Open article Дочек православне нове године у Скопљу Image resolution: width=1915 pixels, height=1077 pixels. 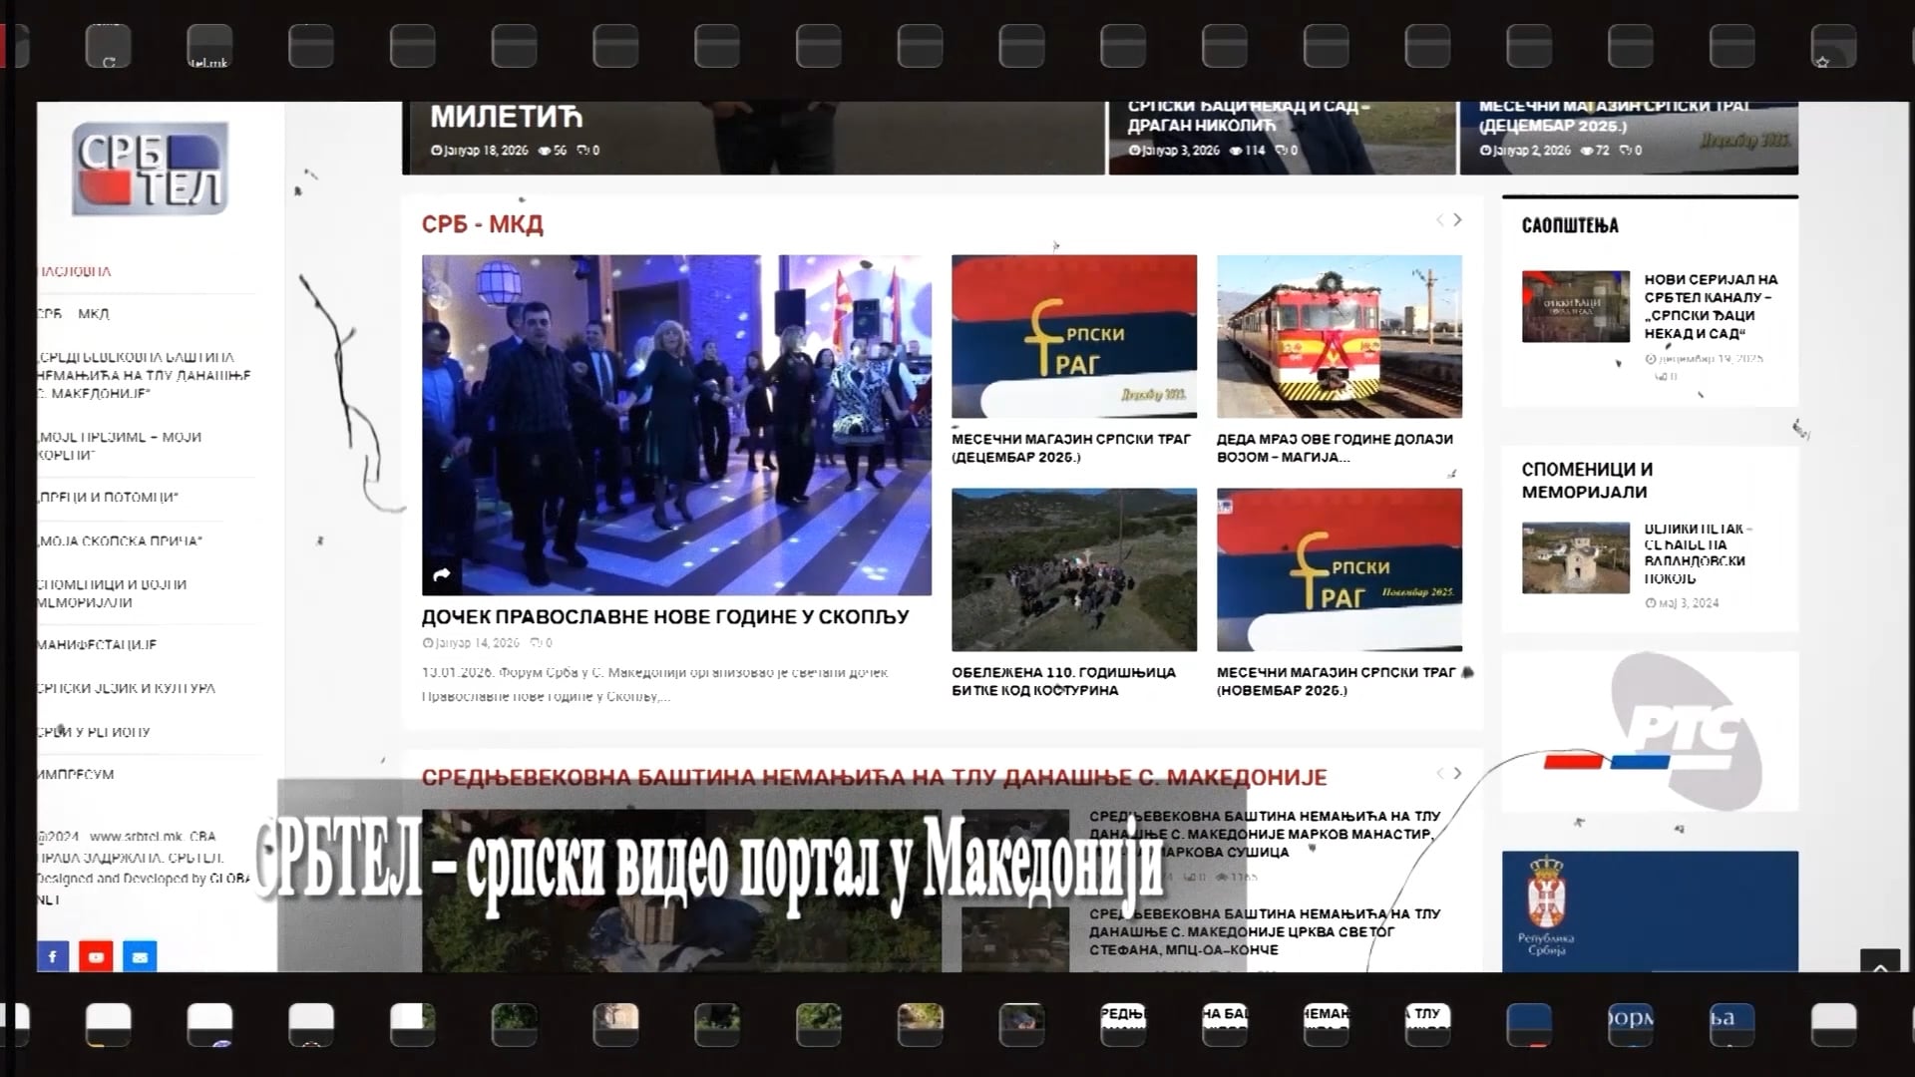(665, 616)
